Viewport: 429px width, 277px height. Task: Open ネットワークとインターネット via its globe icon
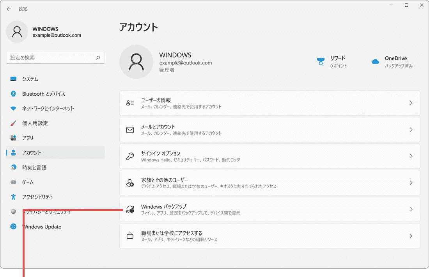point(13,109)
